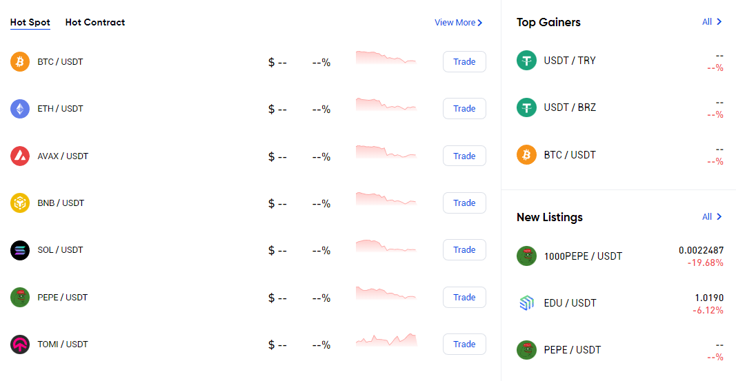
Task: Click the yellow BNB coin icon
Action: pos(20,203)
